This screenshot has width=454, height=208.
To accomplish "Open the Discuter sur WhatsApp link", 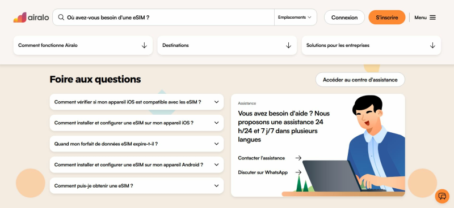I will [263, 172].
